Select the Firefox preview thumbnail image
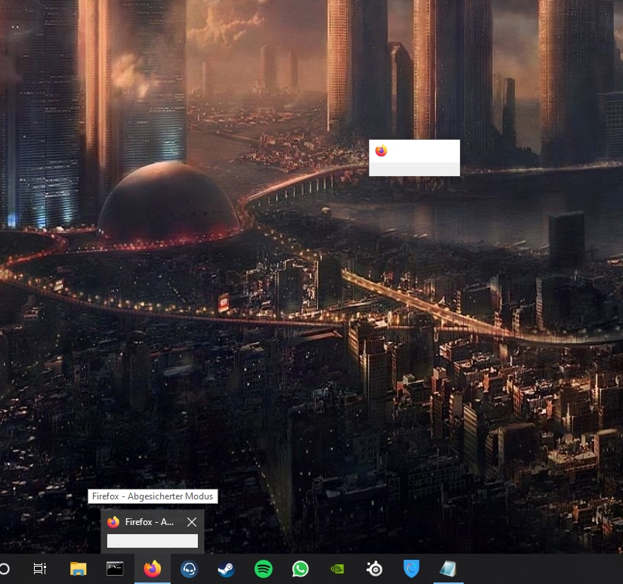This screenshot has height=584, width=623. click(153, 541)
